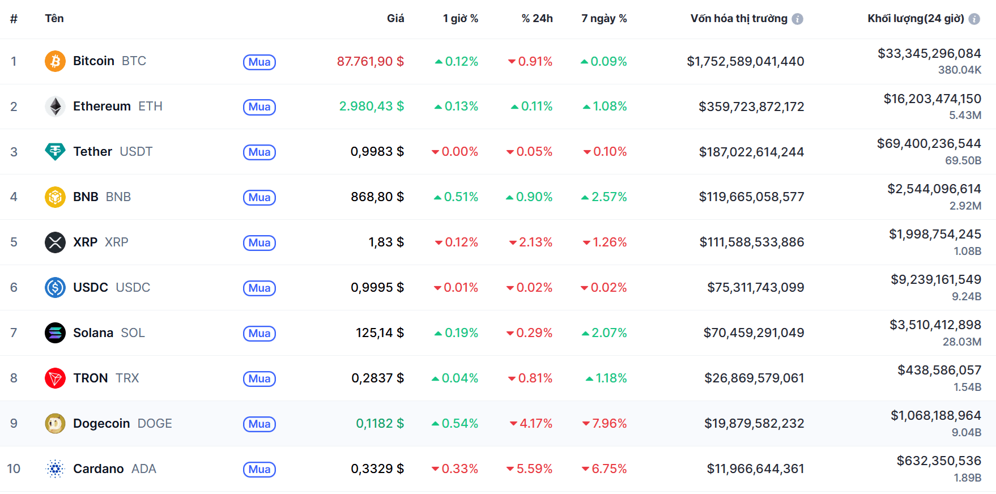Click BNB volume $2,544,096,614
Image resolution: width=996 pixels, height=494 pixels.
click(x=934, y=189)
